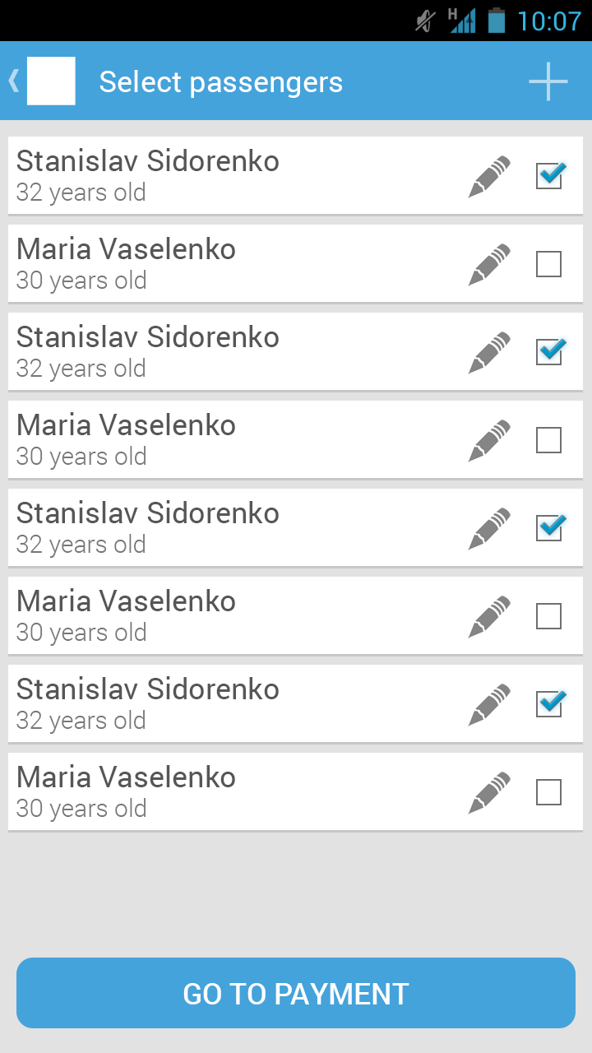
Task: Uncheck the first Stanislav Sidorenko checkbox
Action: click(x=548, y=176)
